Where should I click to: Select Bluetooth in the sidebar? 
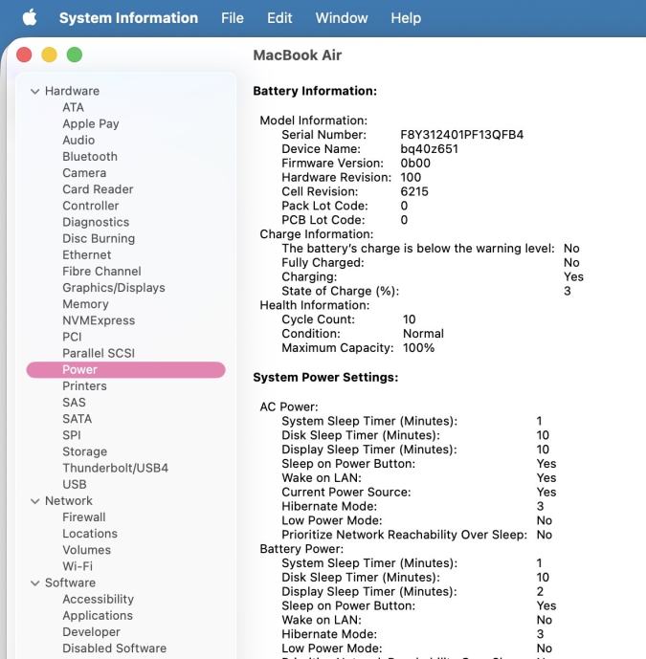(90, 157)
